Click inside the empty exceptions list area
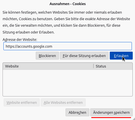Image resolution: width=135 pixels, height=120 pixels. pos(67,83)
